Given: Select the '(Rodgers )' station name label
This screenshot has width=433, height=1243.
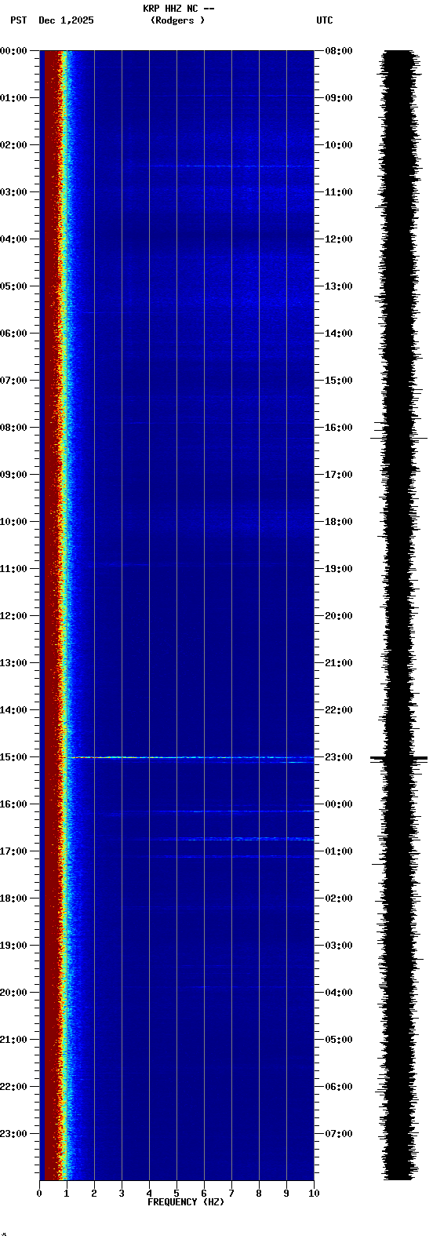Looking at the screenshot, I should click(178, 20).
